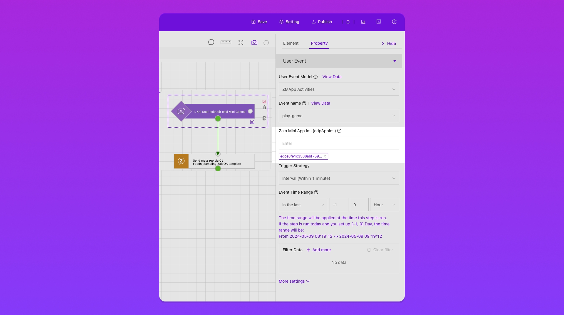This screenshot has width=564, height=315.
Task: Open the Event name play-game dropdown
Action: coord(339,116)
